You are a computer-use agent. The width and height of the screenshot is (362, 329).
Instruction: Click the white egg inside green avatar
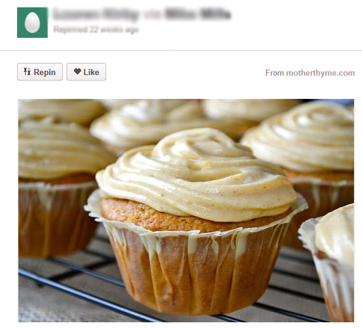click(x=32, y=23)
